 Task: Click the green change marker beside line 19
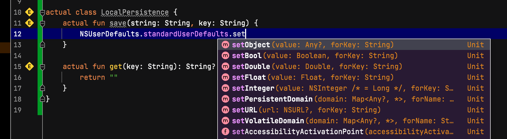40,110
